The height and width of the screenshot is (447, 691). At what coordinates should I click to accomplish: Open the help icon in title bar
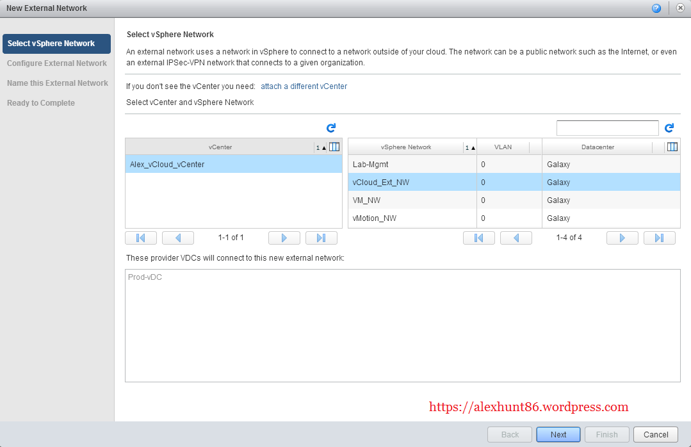(656, 8)
